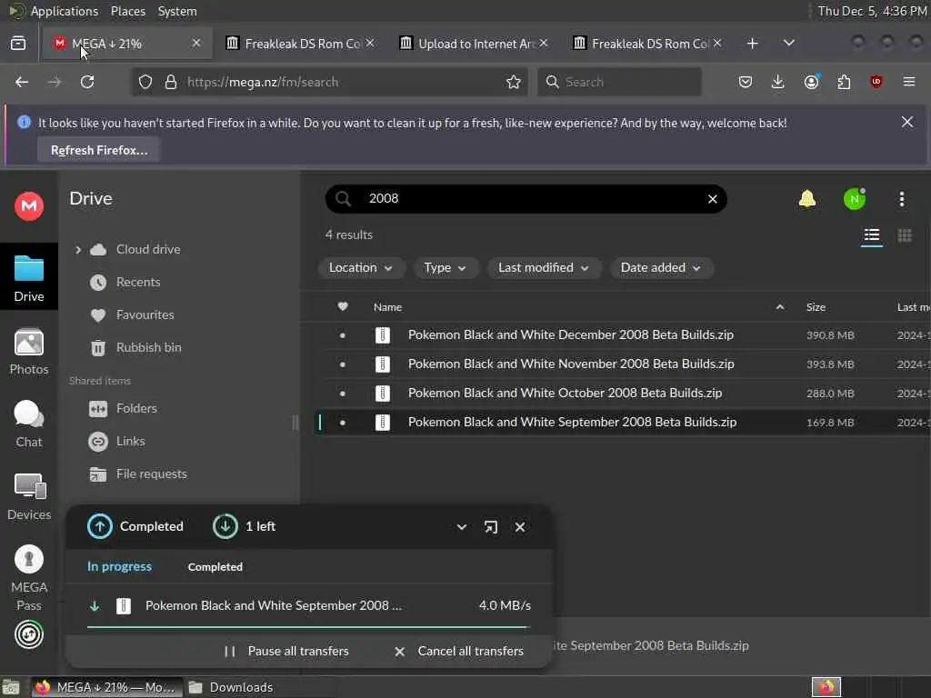This screenshot has height=698, width=931.
Task: Open notifications bell icon
Action: click(x=807, y=199)
